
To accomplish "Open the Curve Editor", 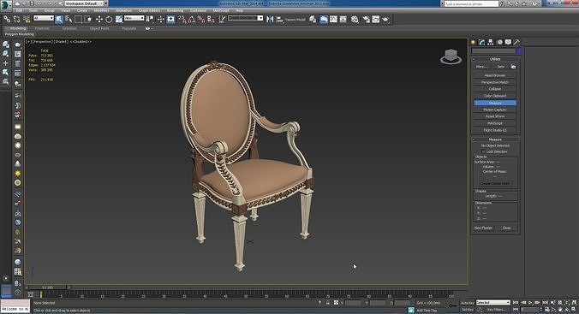I will pos(333,19).
